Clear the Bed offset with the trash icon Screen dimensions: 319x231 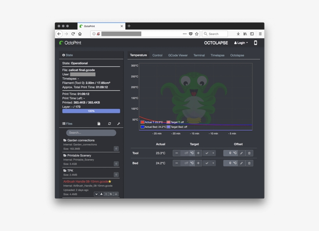(249, 163)
